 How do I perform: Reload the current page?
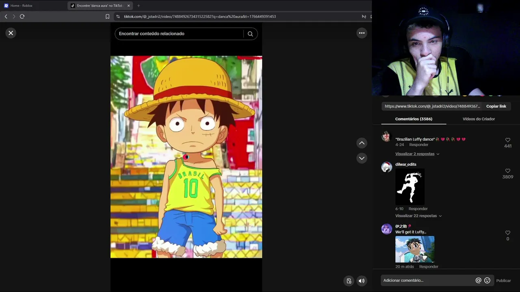pyautogui.click(x=22, y=16)
